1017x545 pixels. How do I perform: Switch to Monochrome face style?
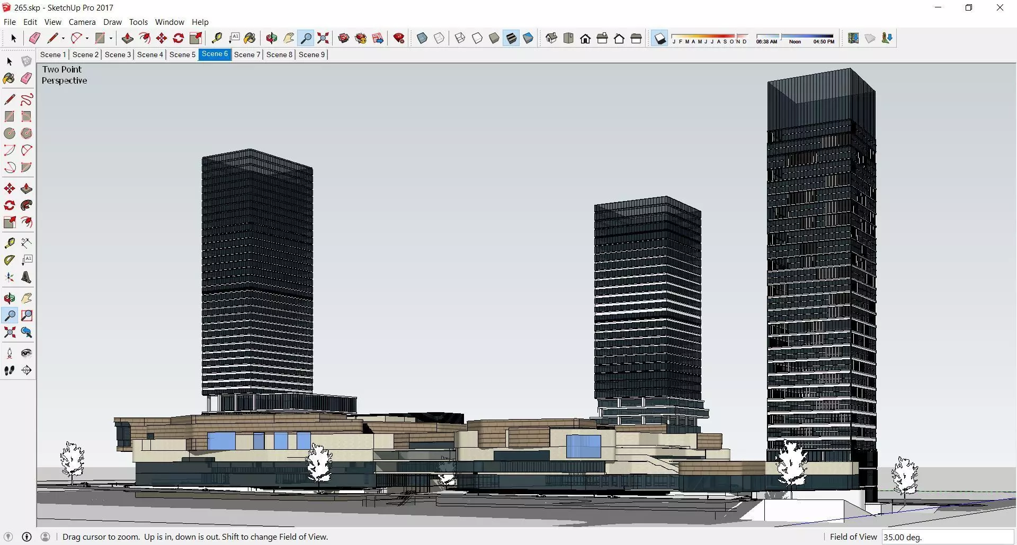528,38
